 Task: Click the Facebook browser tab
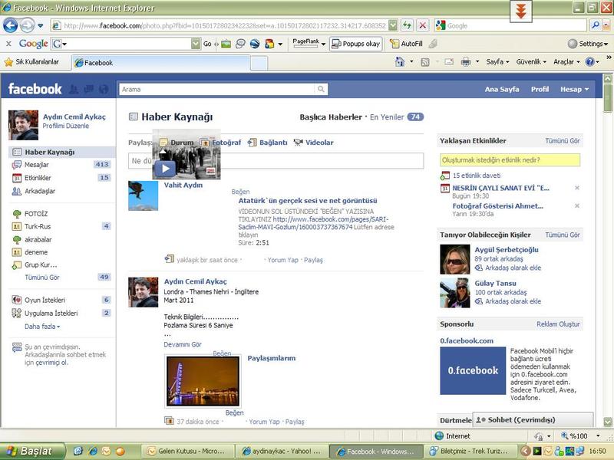click(160, 63)
